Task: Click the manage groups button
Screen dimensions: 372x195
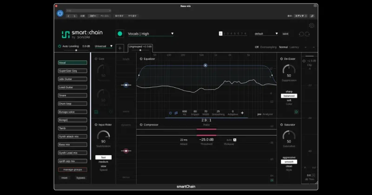Action: [x=73, y=169]
